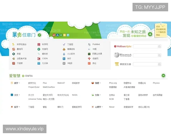Click the compass icon beside 果壳任意门
171x136 pixels.
point(40,35)
